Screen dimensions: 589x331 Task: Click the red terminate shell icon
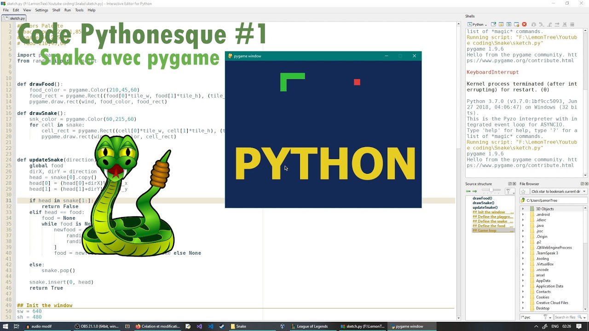[524, 24]
